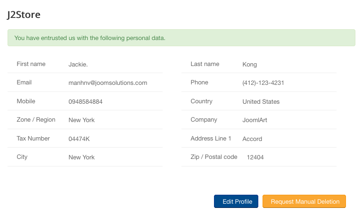Image resolution: width=362 pixels, height=215 pixels.
Task: Select the email manhnv@joomsolutions.com
Action: tap(107, 83)
